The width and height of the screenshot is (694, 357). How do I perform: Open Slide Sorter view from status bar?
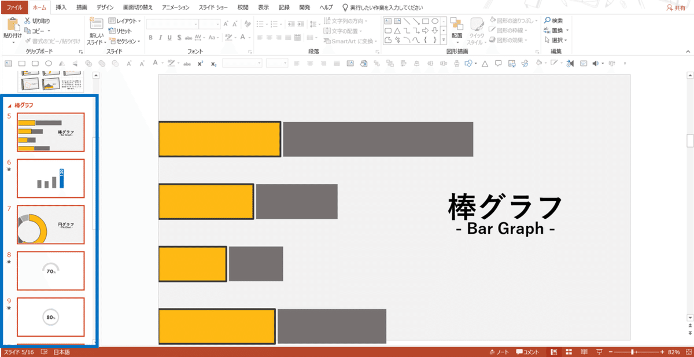[x=569, y=352]
